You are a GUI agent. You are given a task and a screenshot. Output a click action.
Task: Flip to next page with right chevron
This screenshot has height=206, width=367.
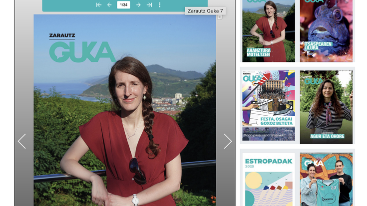click(228, 141)
